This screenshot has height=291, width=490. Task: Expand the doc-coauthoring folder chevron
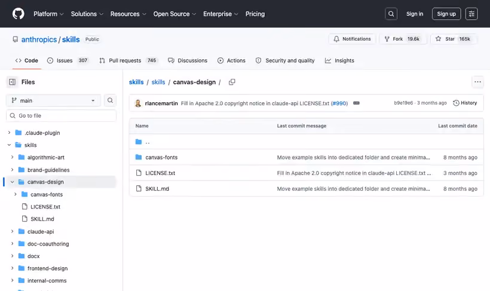click(x=12, y=244)
